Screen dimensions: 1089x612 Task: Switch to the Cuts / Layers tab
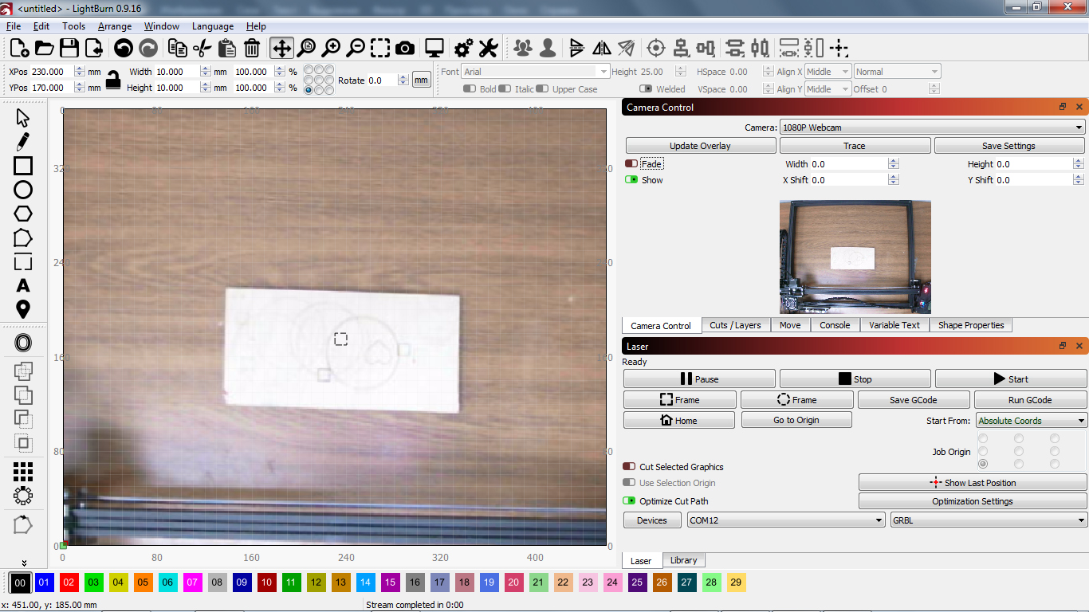click(x=735, y=325)
